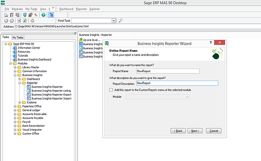The width and height of the screenshot is (261, 161).
Task: Click the Back navigation arrow icon
Action: click(x=6, y=21)
